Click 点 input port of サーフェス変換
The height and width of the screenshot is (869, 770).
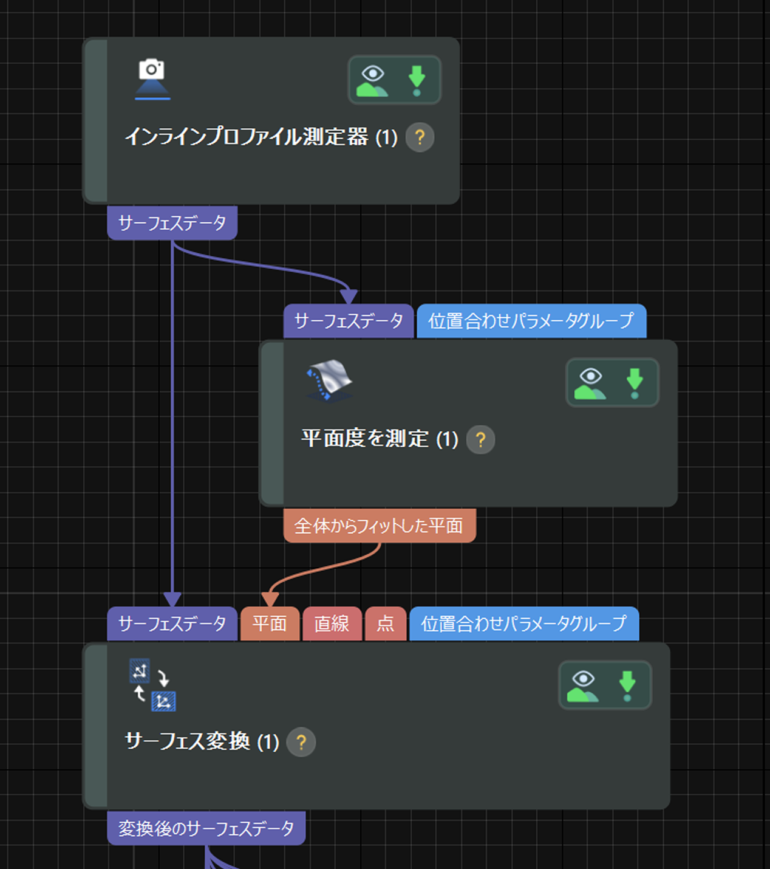coord(386,623)
